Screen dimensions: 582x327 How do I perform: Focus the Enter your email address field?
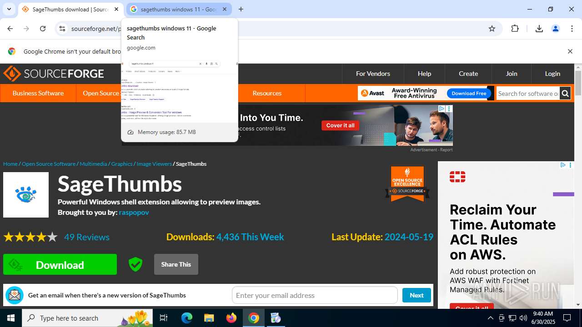coord(315,295)
